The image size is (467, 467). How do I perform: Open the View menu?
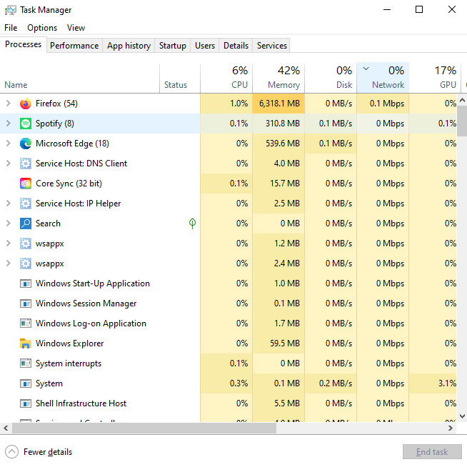pyautogui.click(x=76, y=28)
